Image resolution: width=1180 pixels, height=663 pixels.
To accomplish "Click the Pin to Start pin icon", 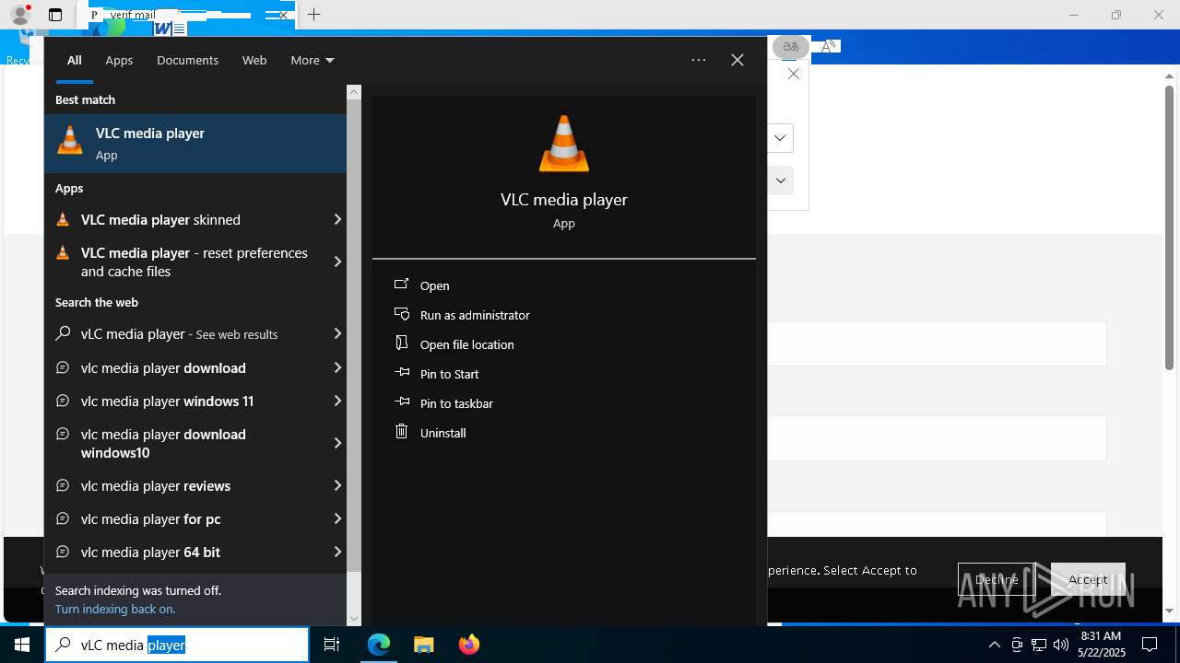I will pos(401,372).
